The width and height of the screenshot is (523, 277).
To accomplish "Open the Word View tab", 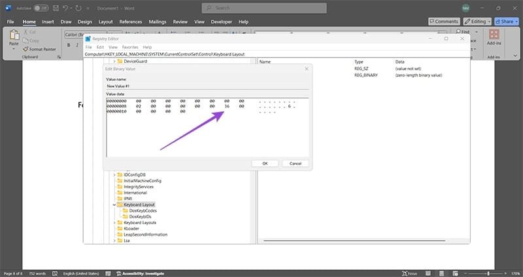I will click(x=199, y=22).
